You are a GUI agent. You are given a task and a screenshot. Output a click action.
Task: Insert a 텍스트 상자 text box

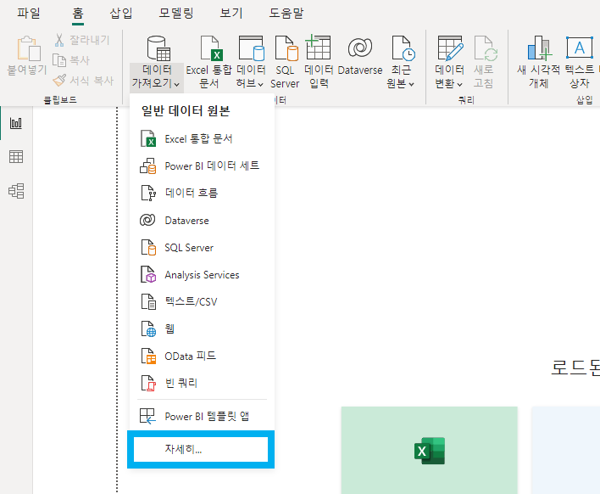(x=580, y=62)
